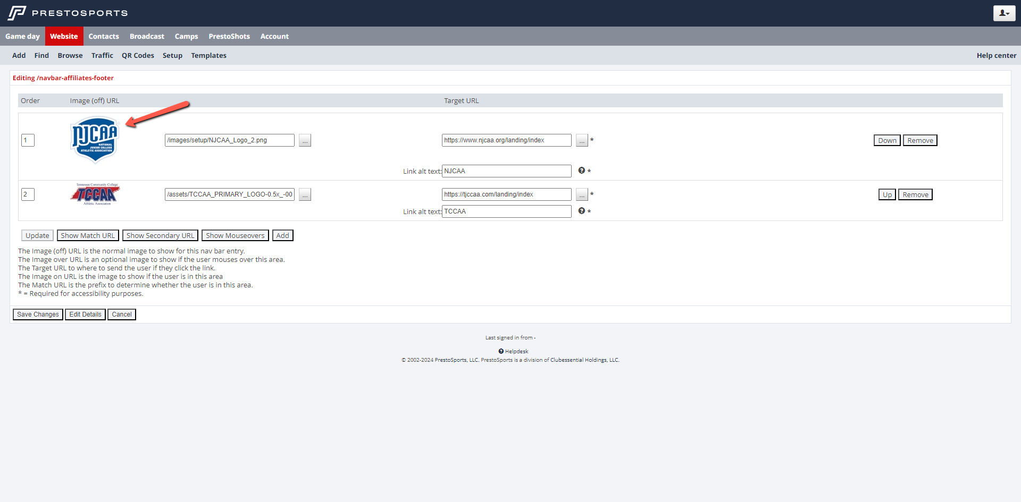
Task: Go to the PrestoShots tab
Action: (229, 36)
